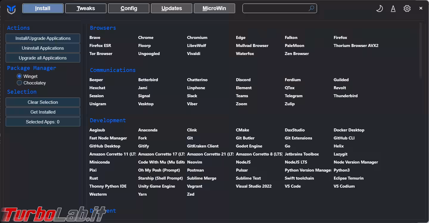Screen dimensions: 429x223
Task: Open the MicroWin tab
Action: pyautogui.click(x=214, y=8)
